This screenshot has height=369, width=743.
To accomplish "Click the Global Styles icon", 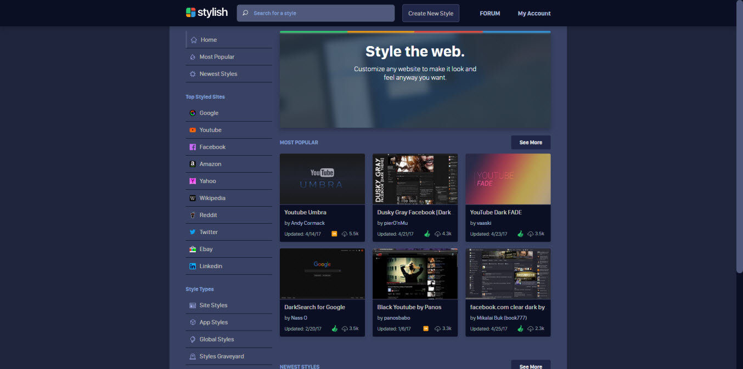I will pos(193,339).
